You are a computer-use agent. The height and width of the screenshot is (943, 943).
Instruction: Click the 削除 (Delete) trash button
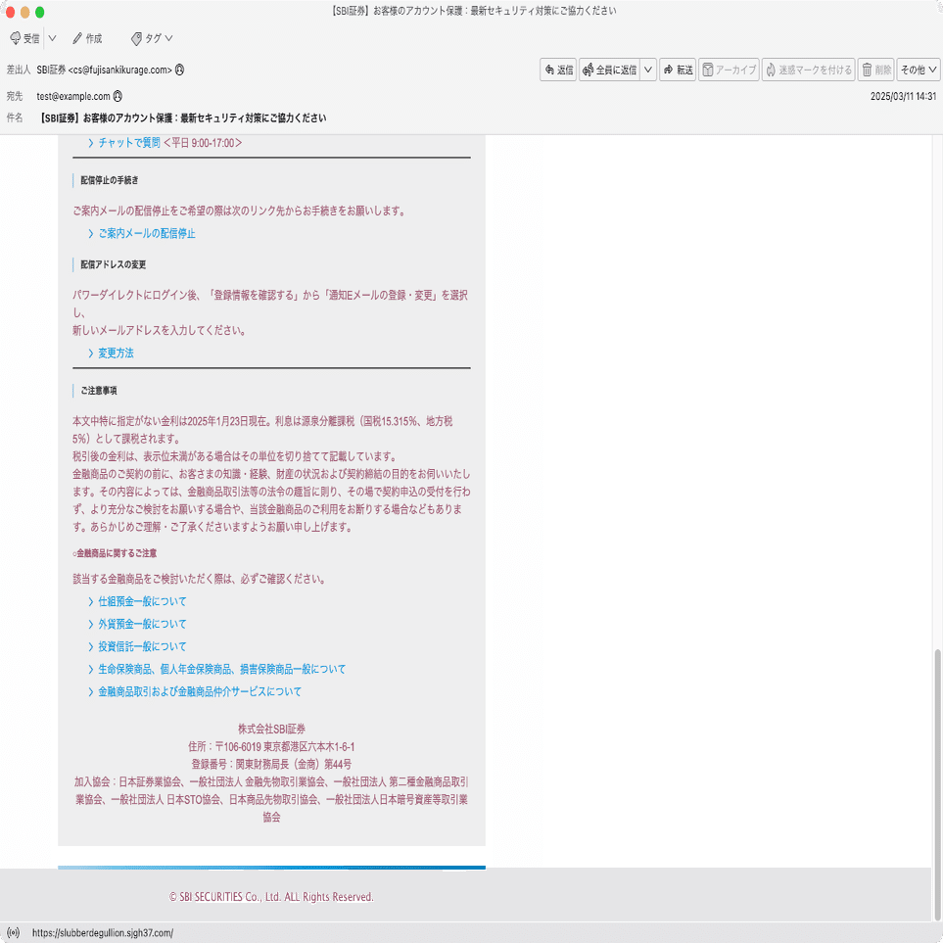876,70
